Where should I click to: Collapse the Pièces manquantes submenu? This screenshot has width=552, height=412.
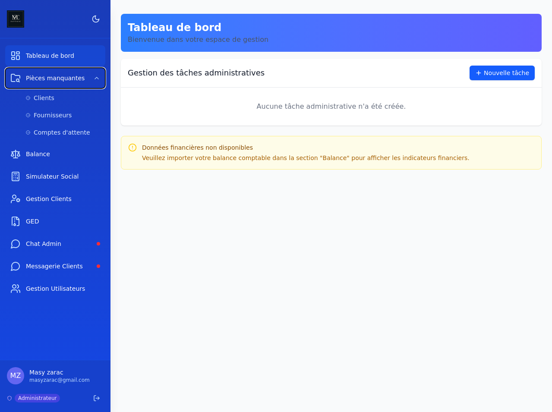96,78
